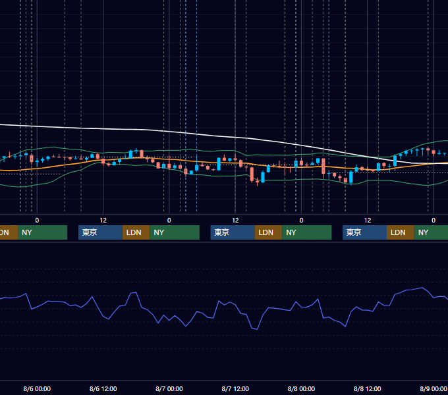Click the NY session block spanning 8/9 00:00
The image size is (448, 395).
pyautogui.click(x=431, y=232)
